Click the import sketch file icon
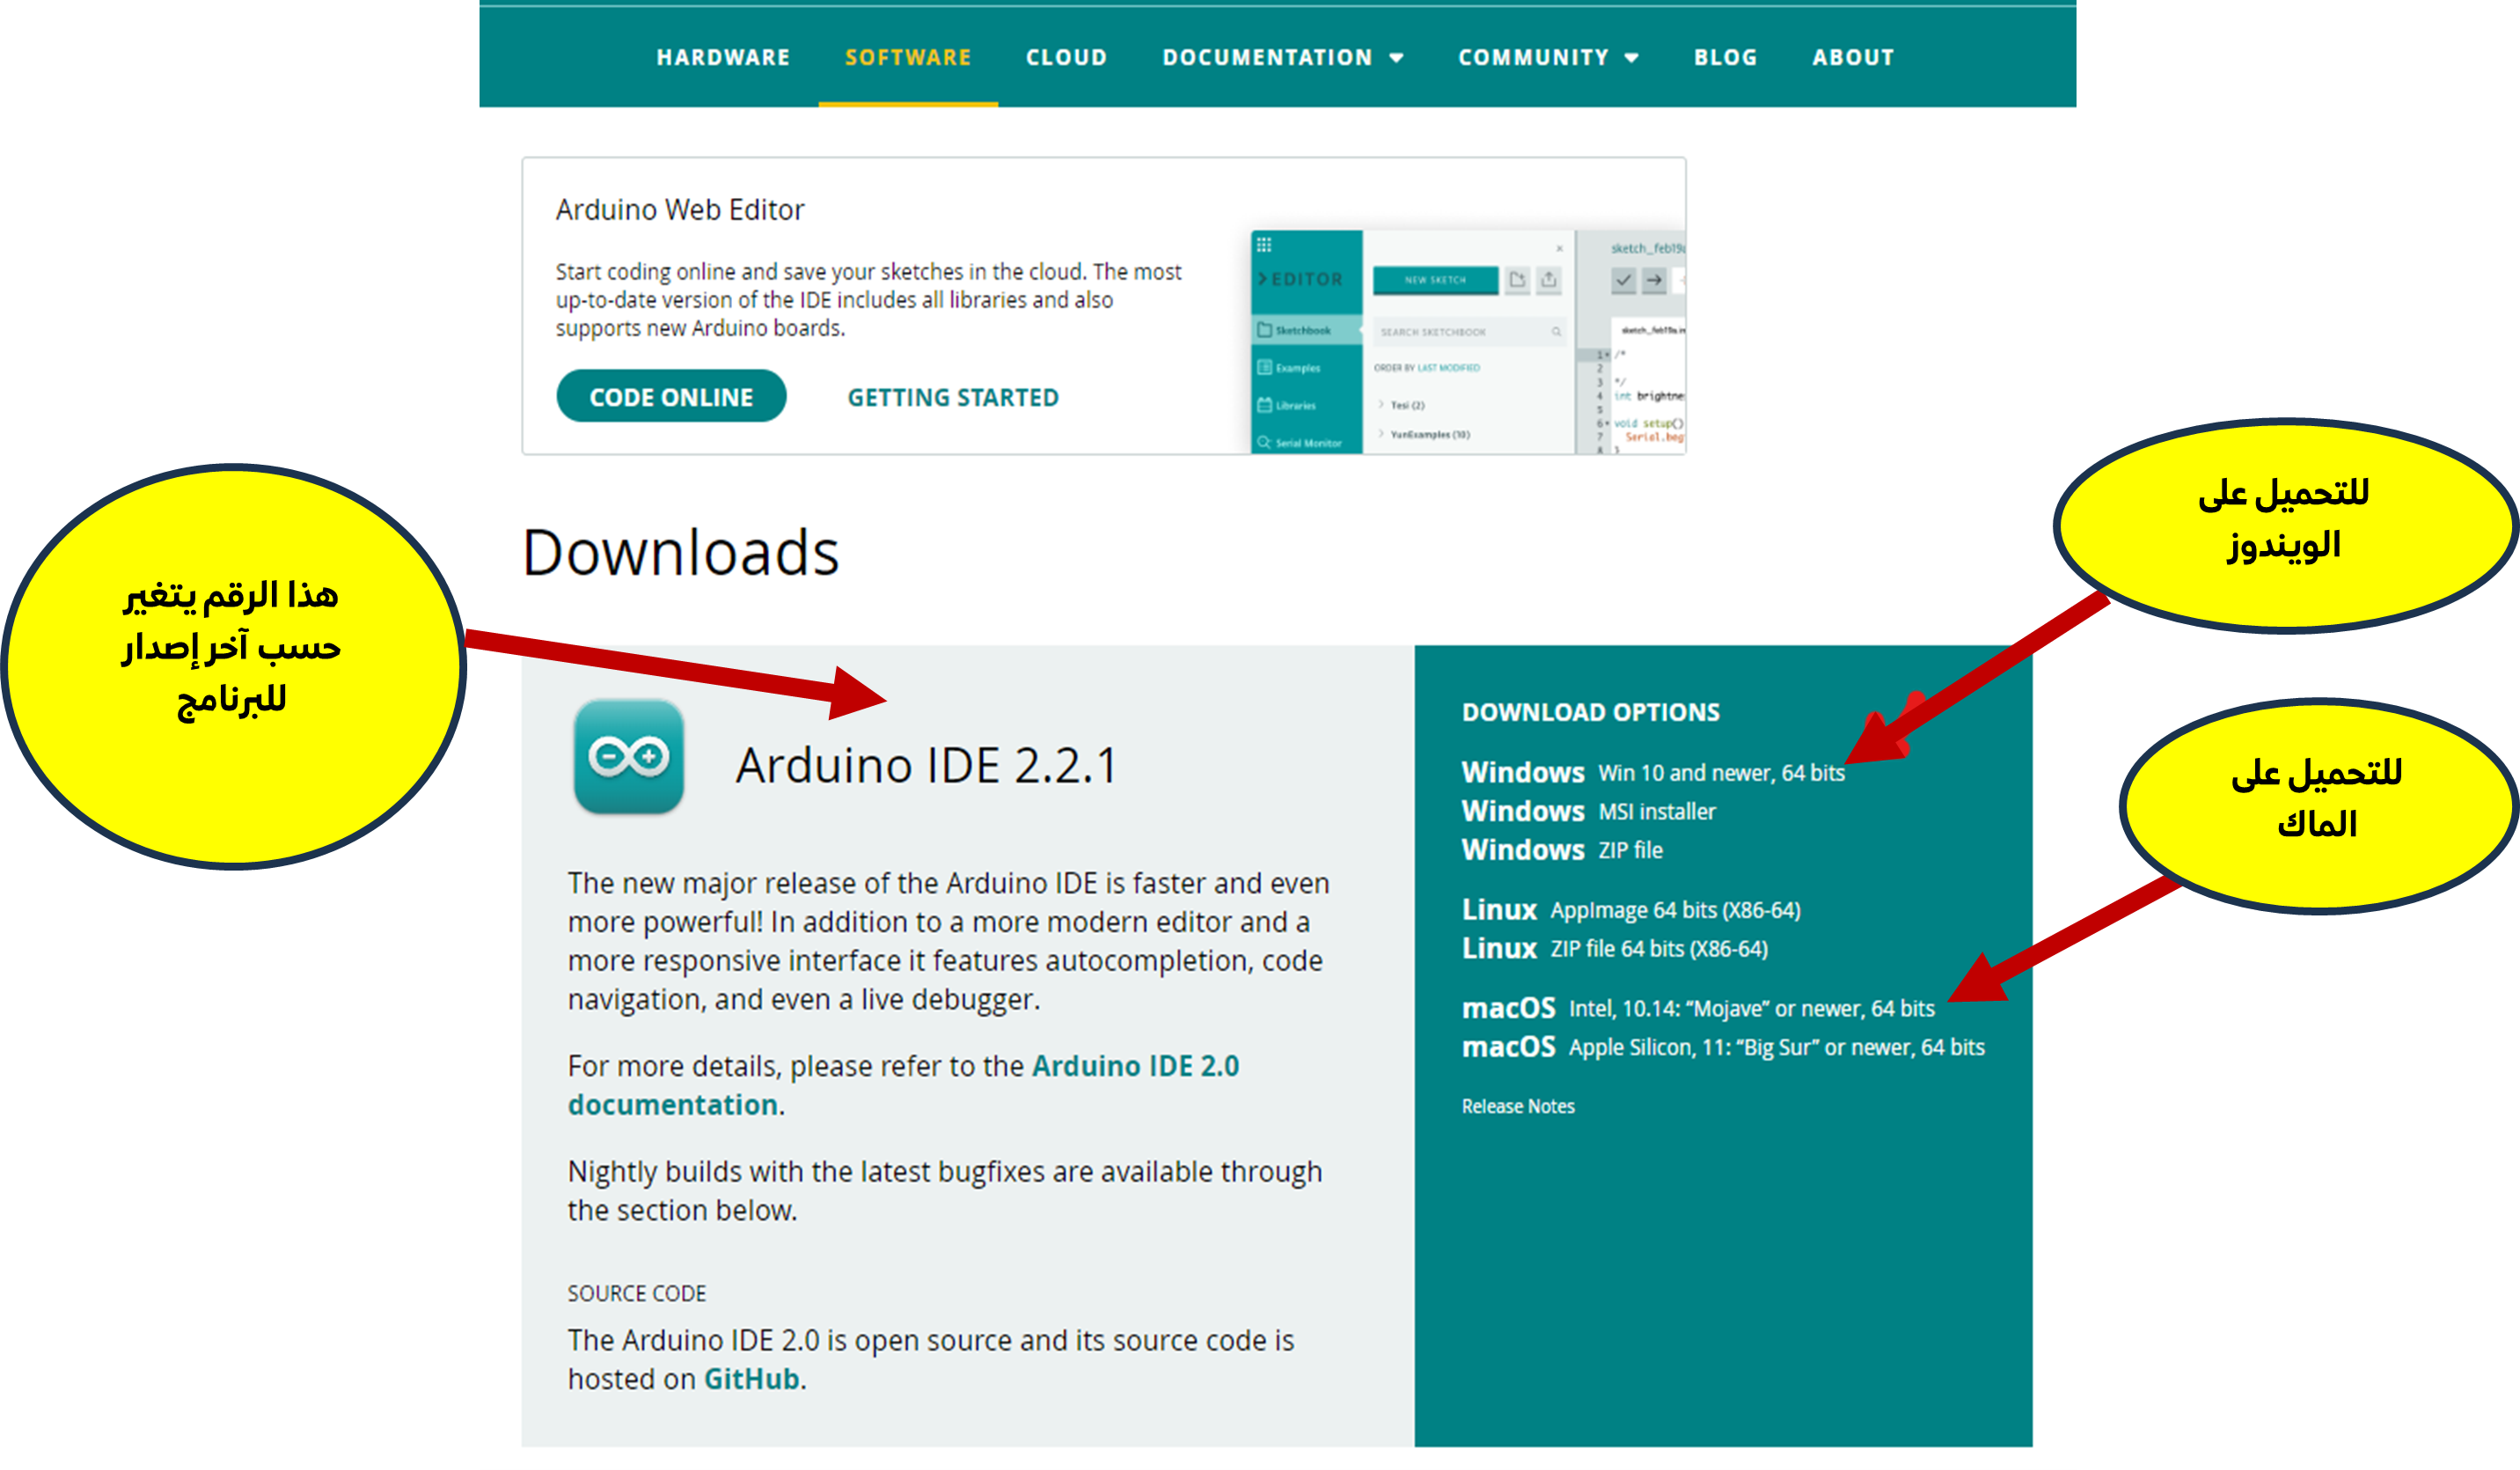 pos(1517,280)
